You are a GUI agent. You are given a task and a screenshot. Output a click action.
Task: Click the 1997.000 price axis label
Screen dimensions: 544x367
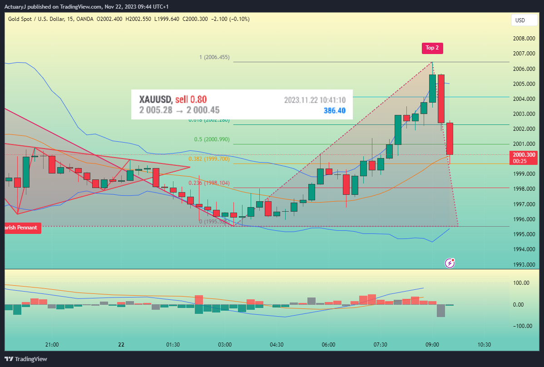(524, 204)
